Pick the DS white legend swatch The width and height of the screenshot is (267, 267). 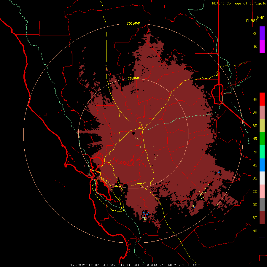pyautogui.click(x=262, y=178)
